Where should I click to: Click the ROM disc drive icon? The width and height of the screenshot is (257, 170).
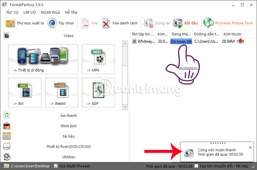[7, 146]
